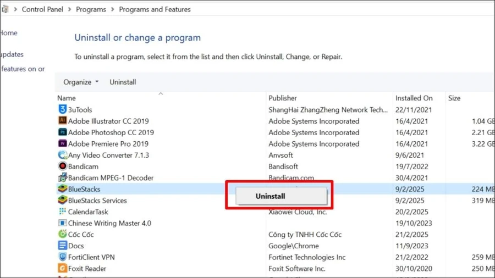Viewport: 495px width, 278px height.
Task: Click the Bandicam MPEG-1 Decoder icon
Action: pos(63,177)
